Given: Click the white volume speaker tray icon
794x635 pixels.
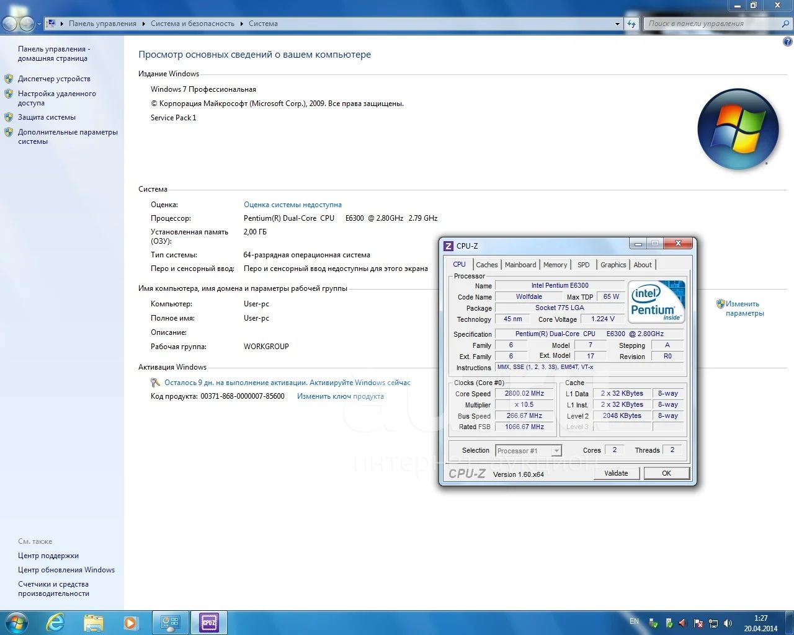Looking at the screenshot, I should click(x=728, y=623).
